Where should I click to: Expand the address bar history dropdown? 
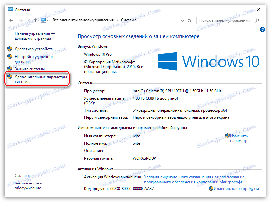(182, 20)
